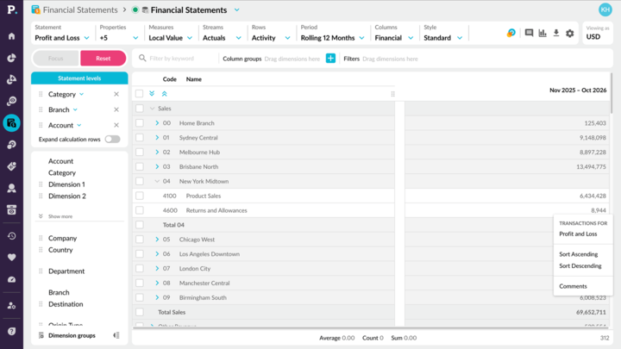This screenshot has width=621, height=349.
Task: Choose Sort Ascending from context menu
Action: point(578,254)
